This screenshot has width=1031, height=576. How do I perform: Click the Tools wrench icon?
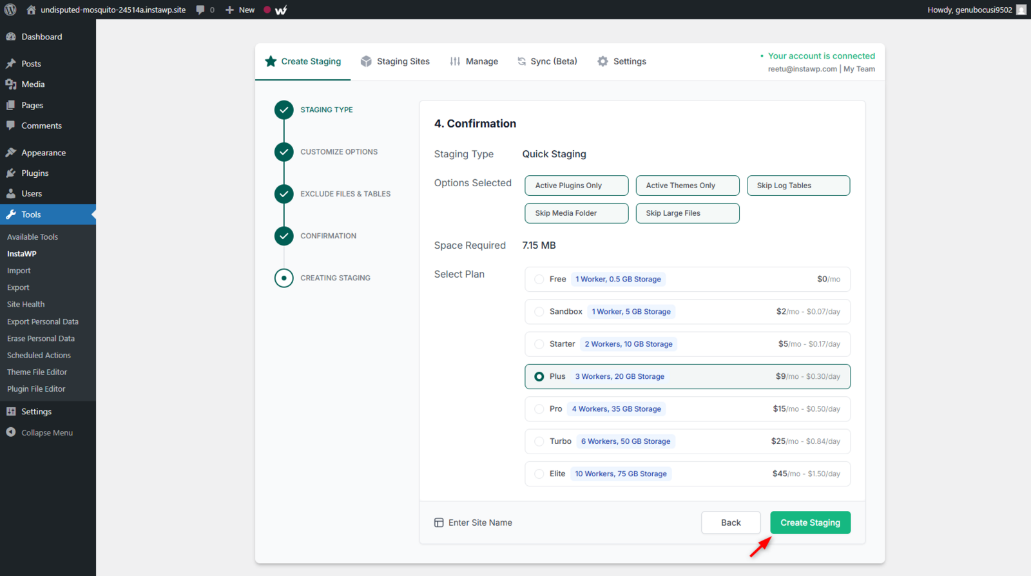[11, 215]
